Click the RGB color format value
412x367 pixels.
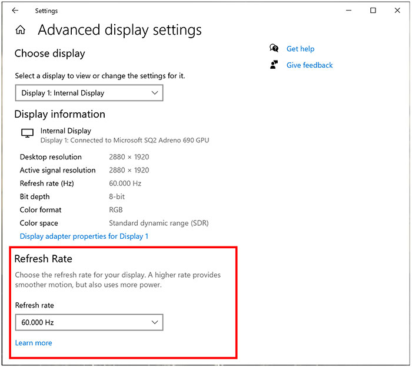[x=116, y=210]
